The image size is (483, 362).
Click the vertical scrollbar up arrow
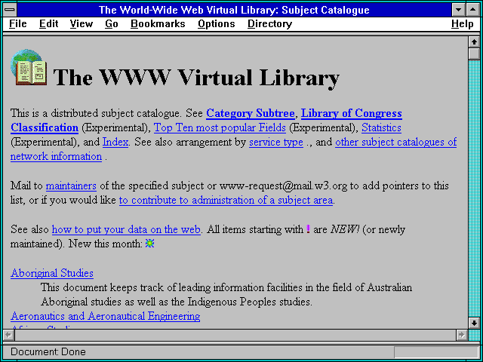474,42
